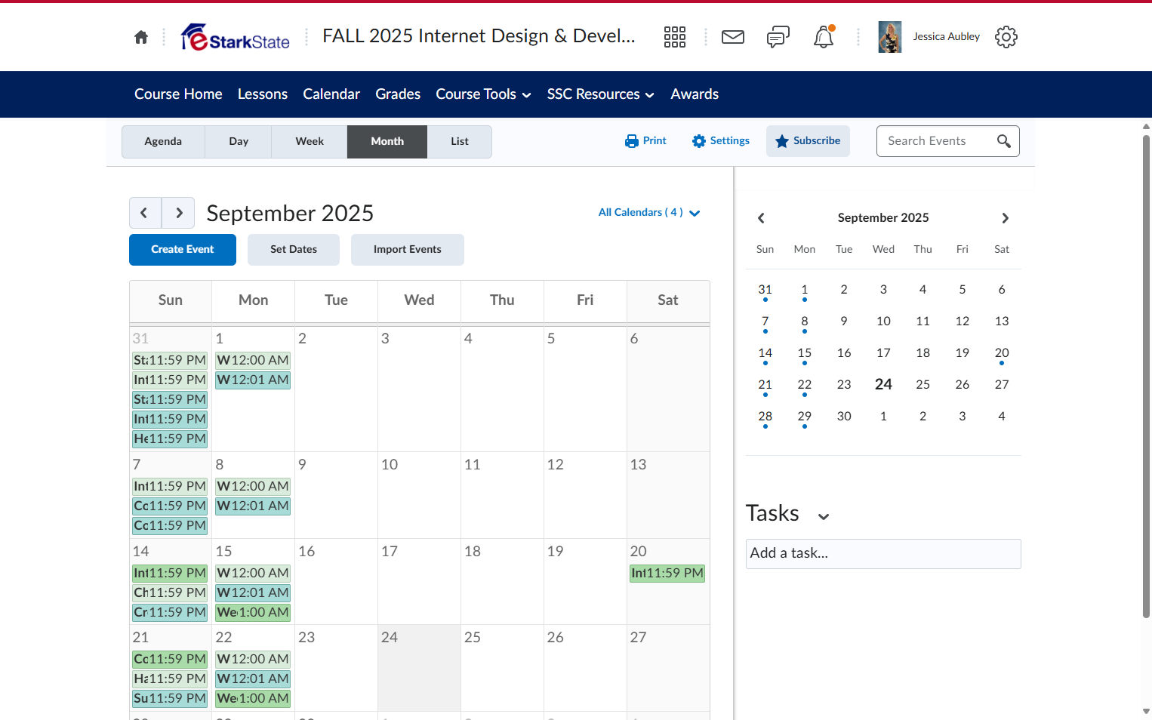Click the Stark State logo
Viewport: 1152px width, 720px height.
tap(236, 37)
